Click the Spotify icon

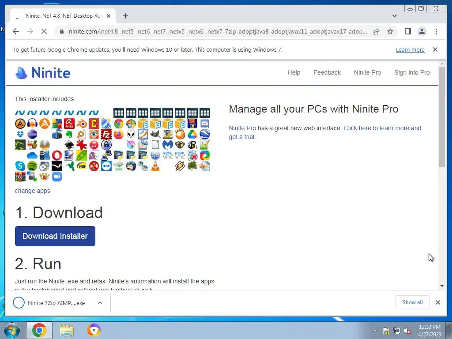coord(32,166)
